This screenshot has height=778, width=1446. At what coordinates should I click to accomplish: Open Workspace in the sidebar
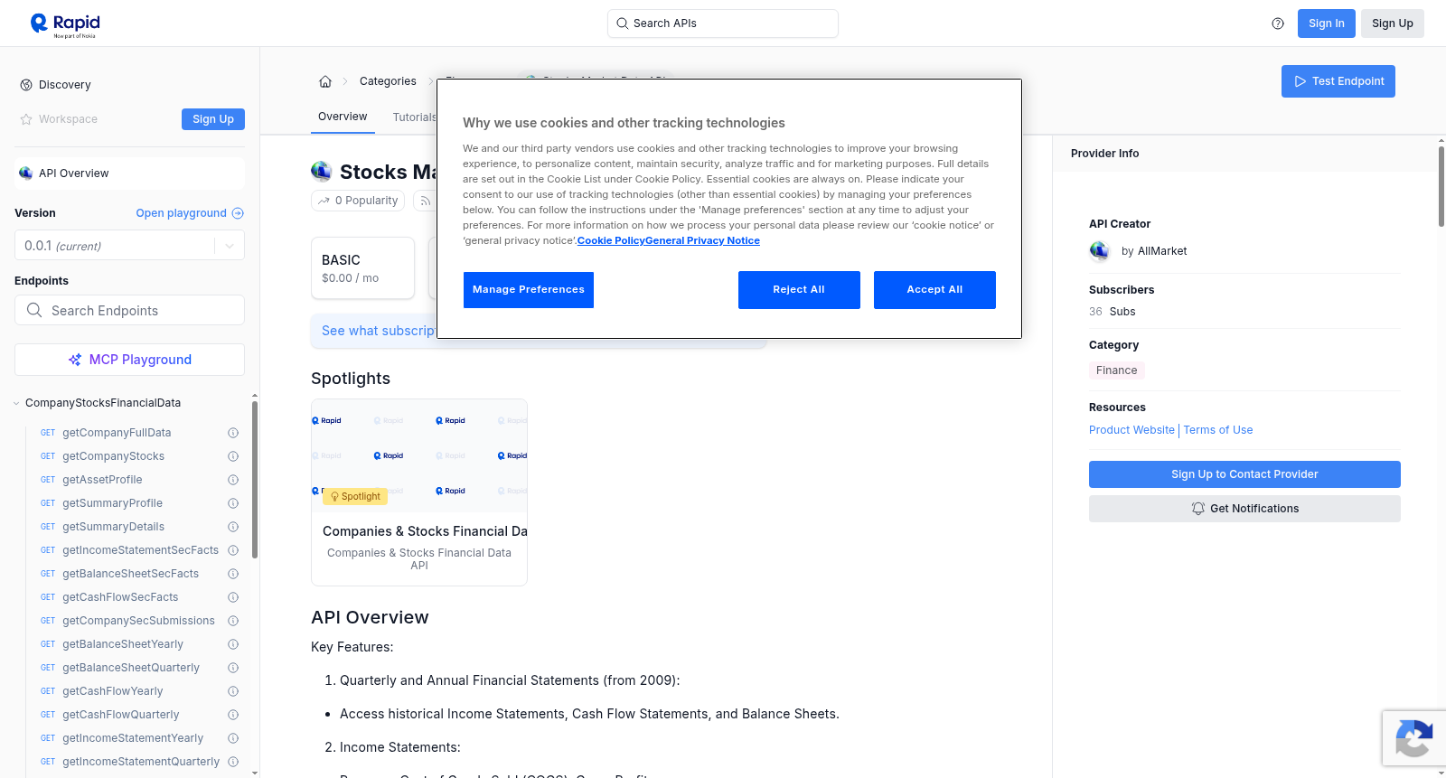pos(68,119)
